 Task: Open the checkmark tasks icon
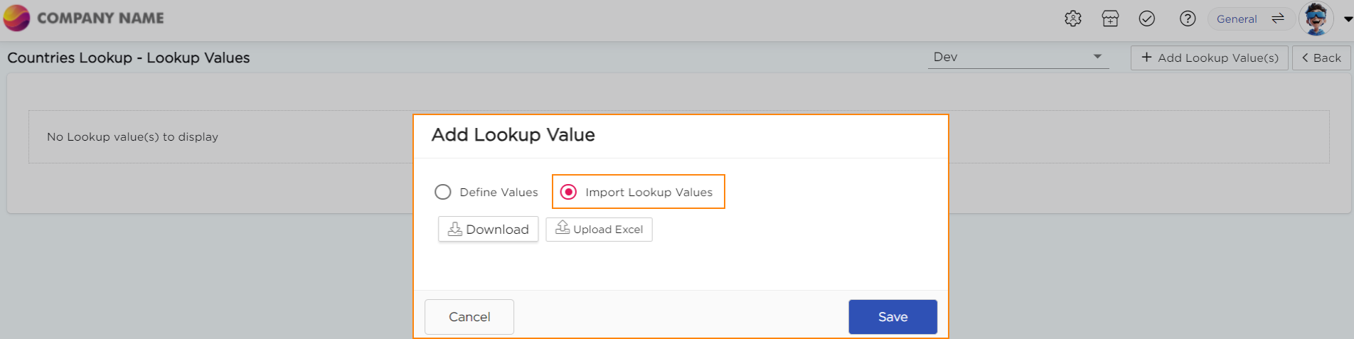click(x=1147, y=19)
